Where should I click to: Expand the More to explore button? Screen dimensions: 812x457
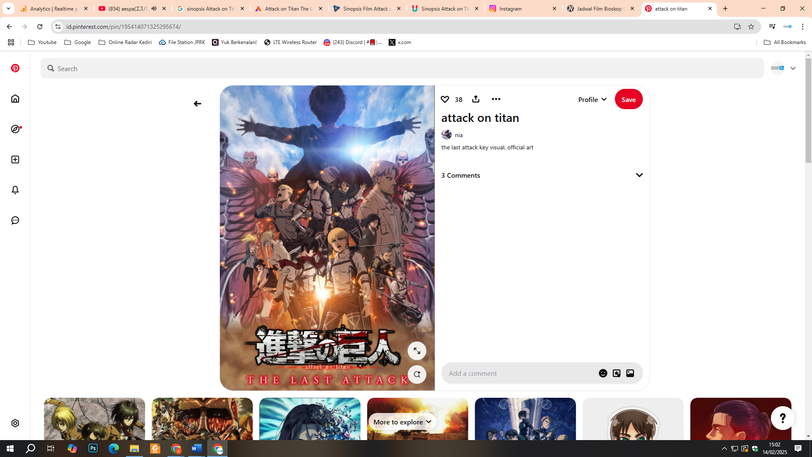[x=402, y=422]
